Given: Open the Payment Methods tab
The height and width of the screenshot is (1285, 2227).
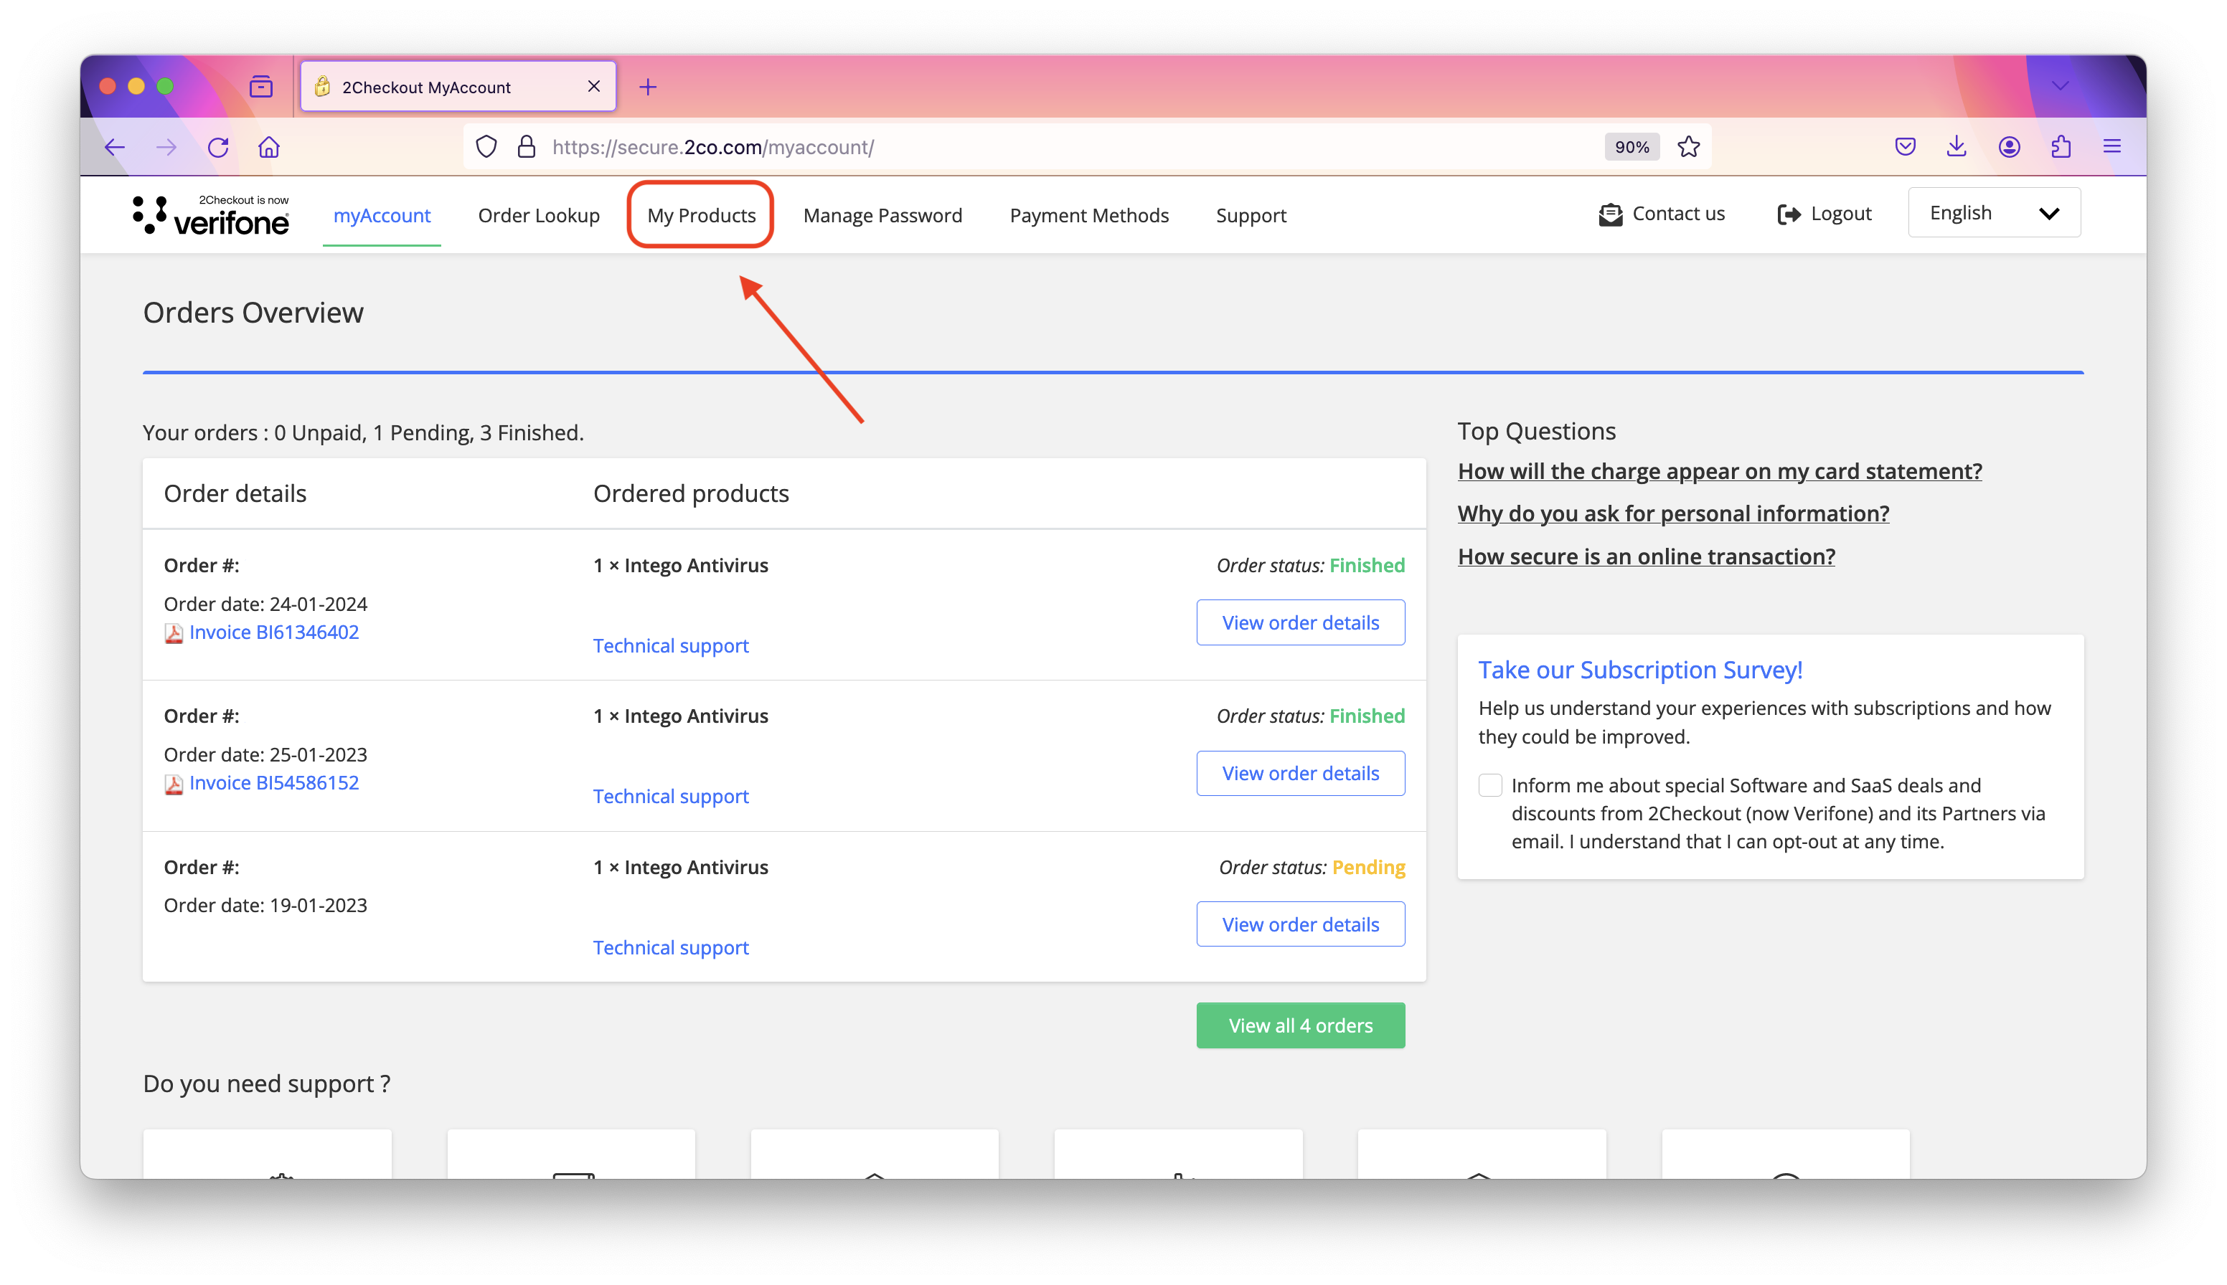Looking at the screenshot, I should coord(1089,215).
